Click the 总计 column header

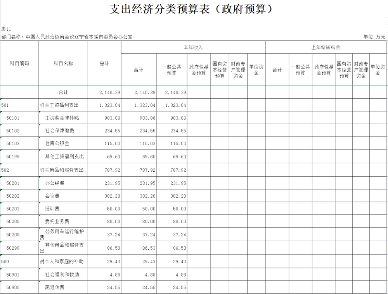tap(104, 63)
